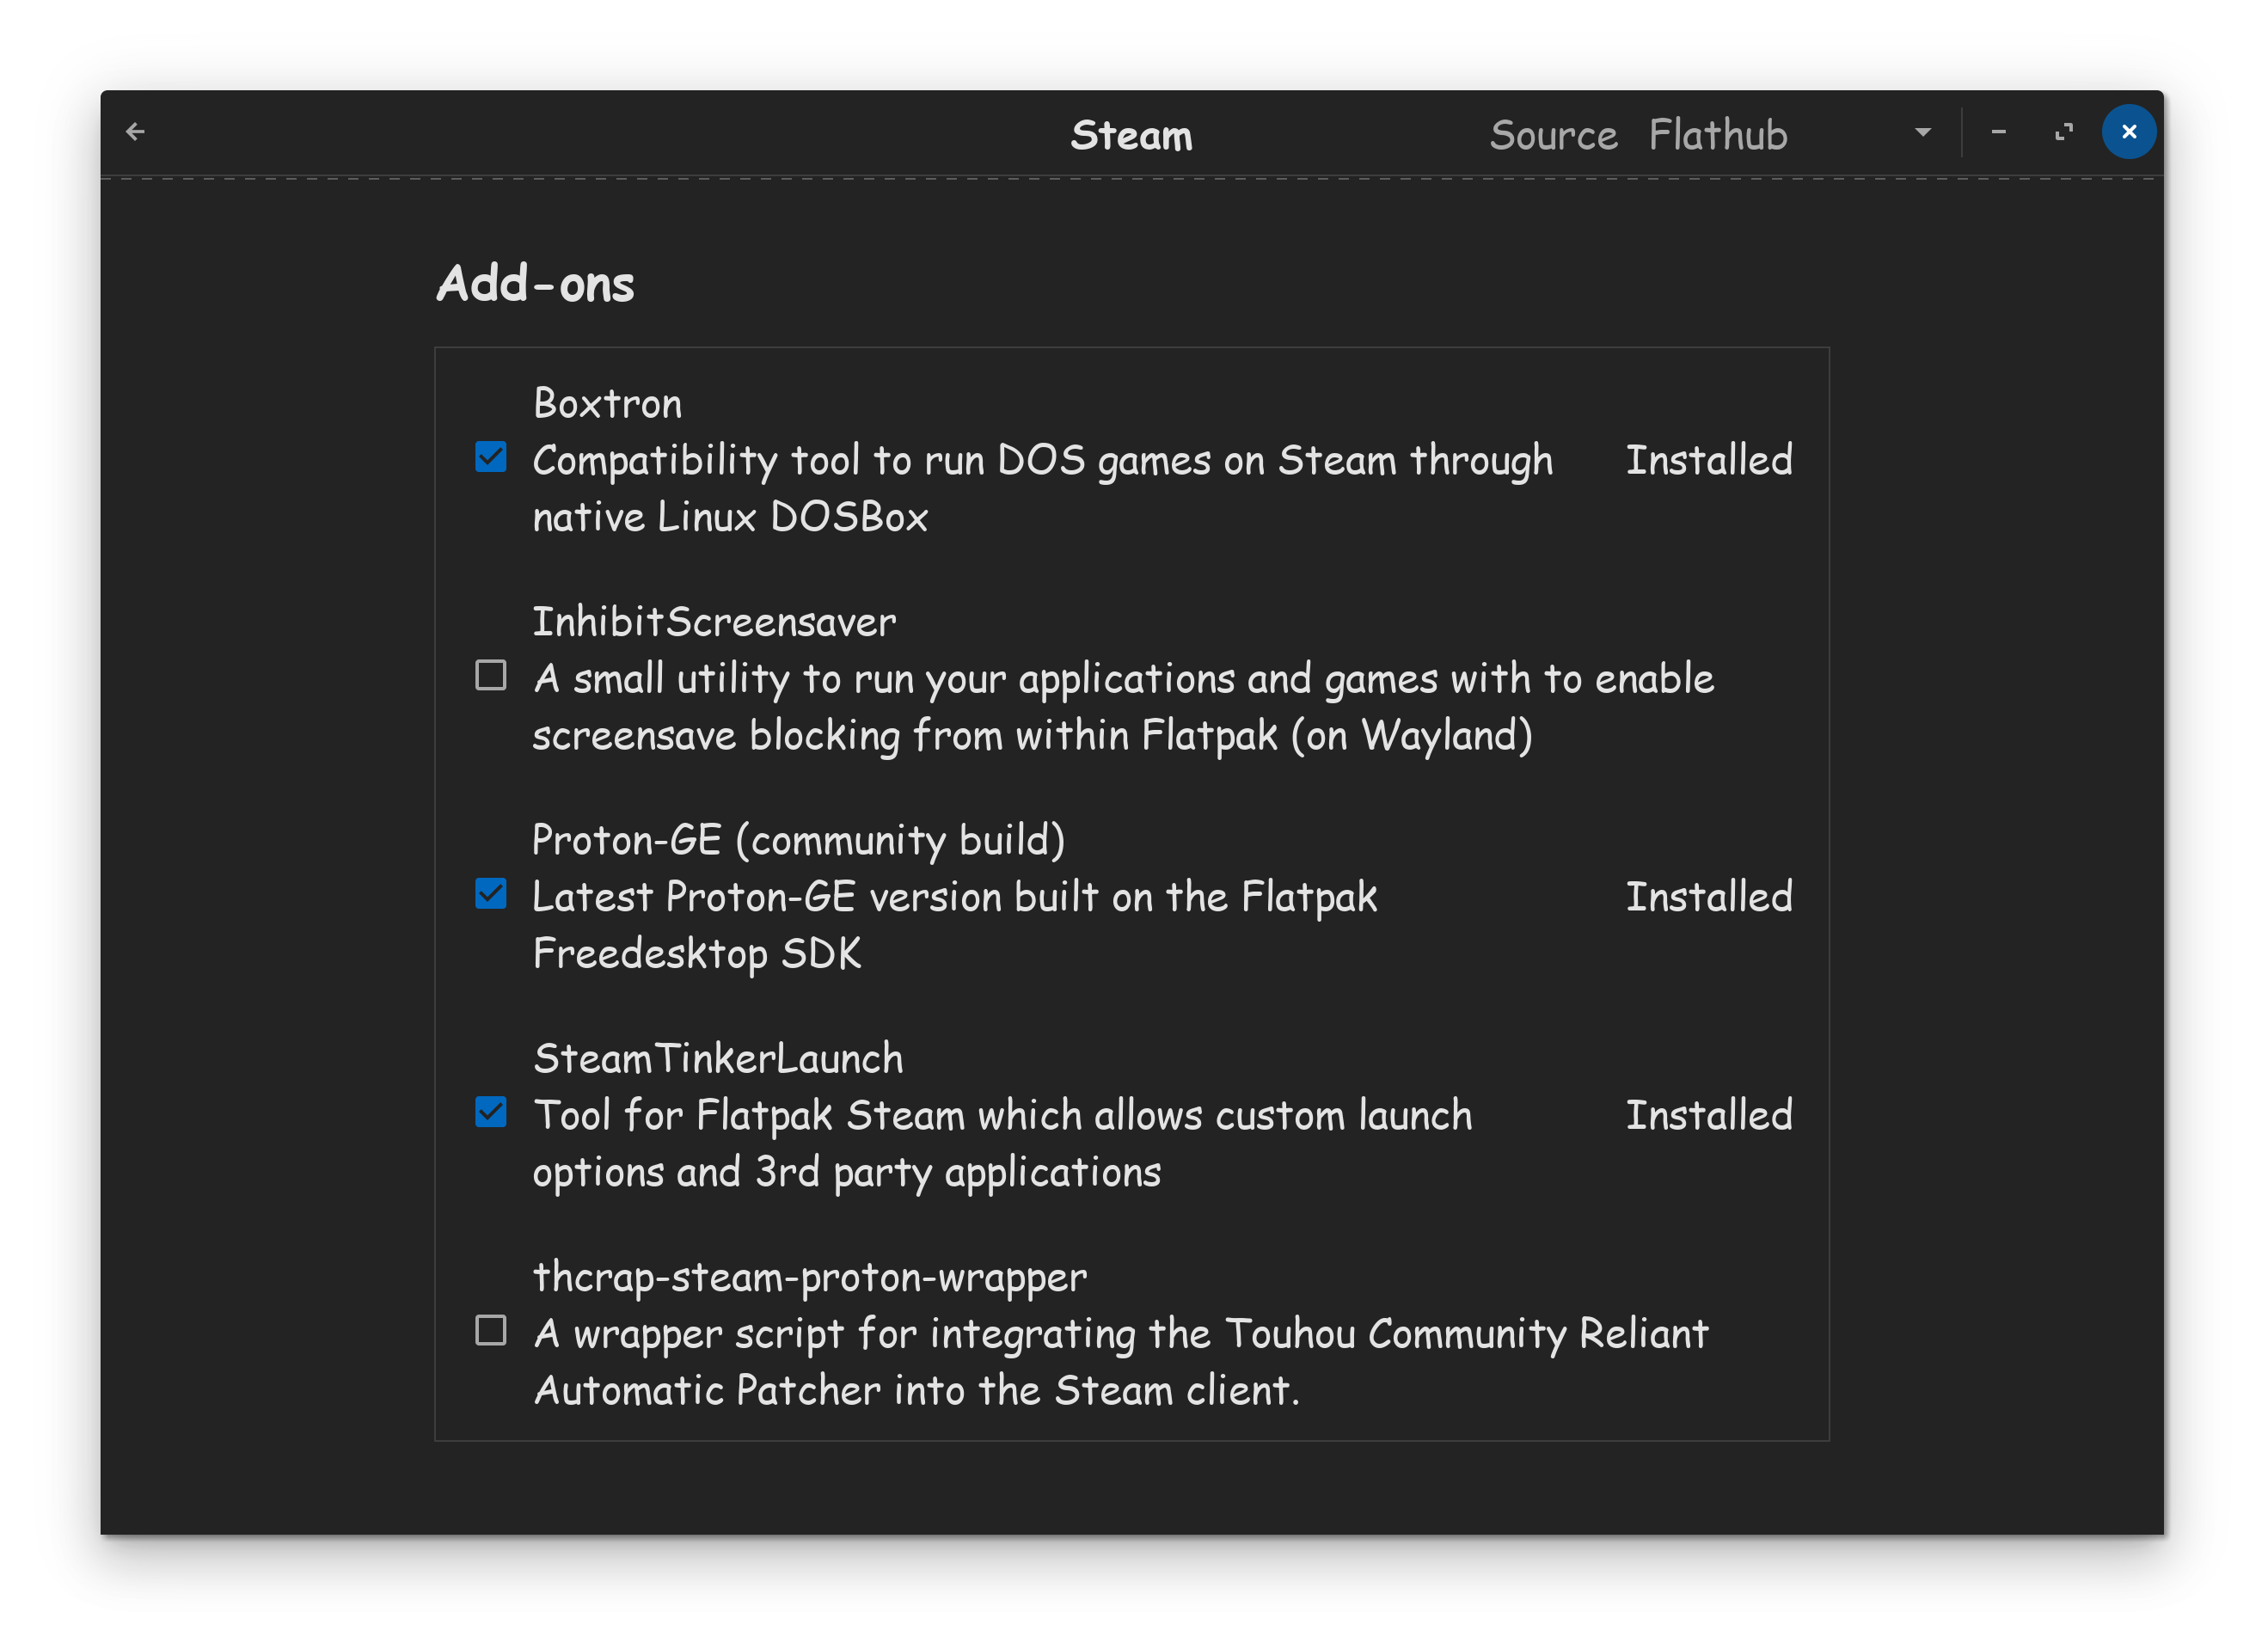The image size is (2268, 1649).
Task: Maximize the window with the expand icon
Action: [2063, 131]
